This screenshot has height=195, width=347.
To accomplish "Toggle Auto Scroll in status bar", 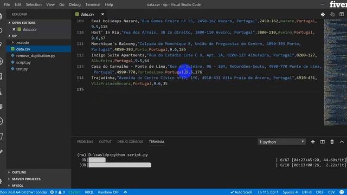I will [241, 192].
